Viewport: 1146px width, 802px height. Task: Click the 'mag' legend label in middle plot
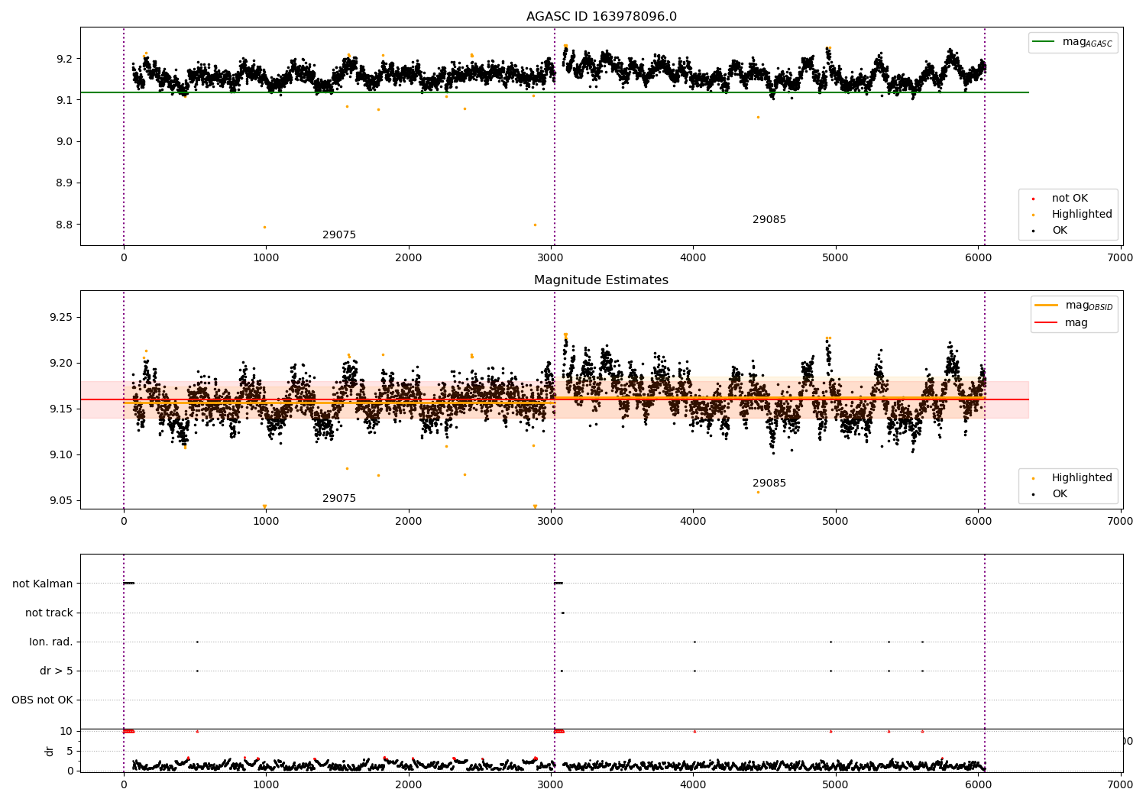1076,323
